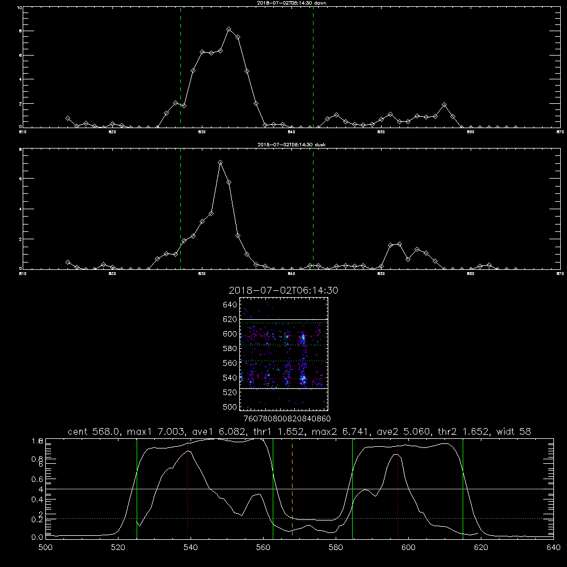
Task: Click the solid green line at 615 in the bottom plot
Action: coord(463,489)
